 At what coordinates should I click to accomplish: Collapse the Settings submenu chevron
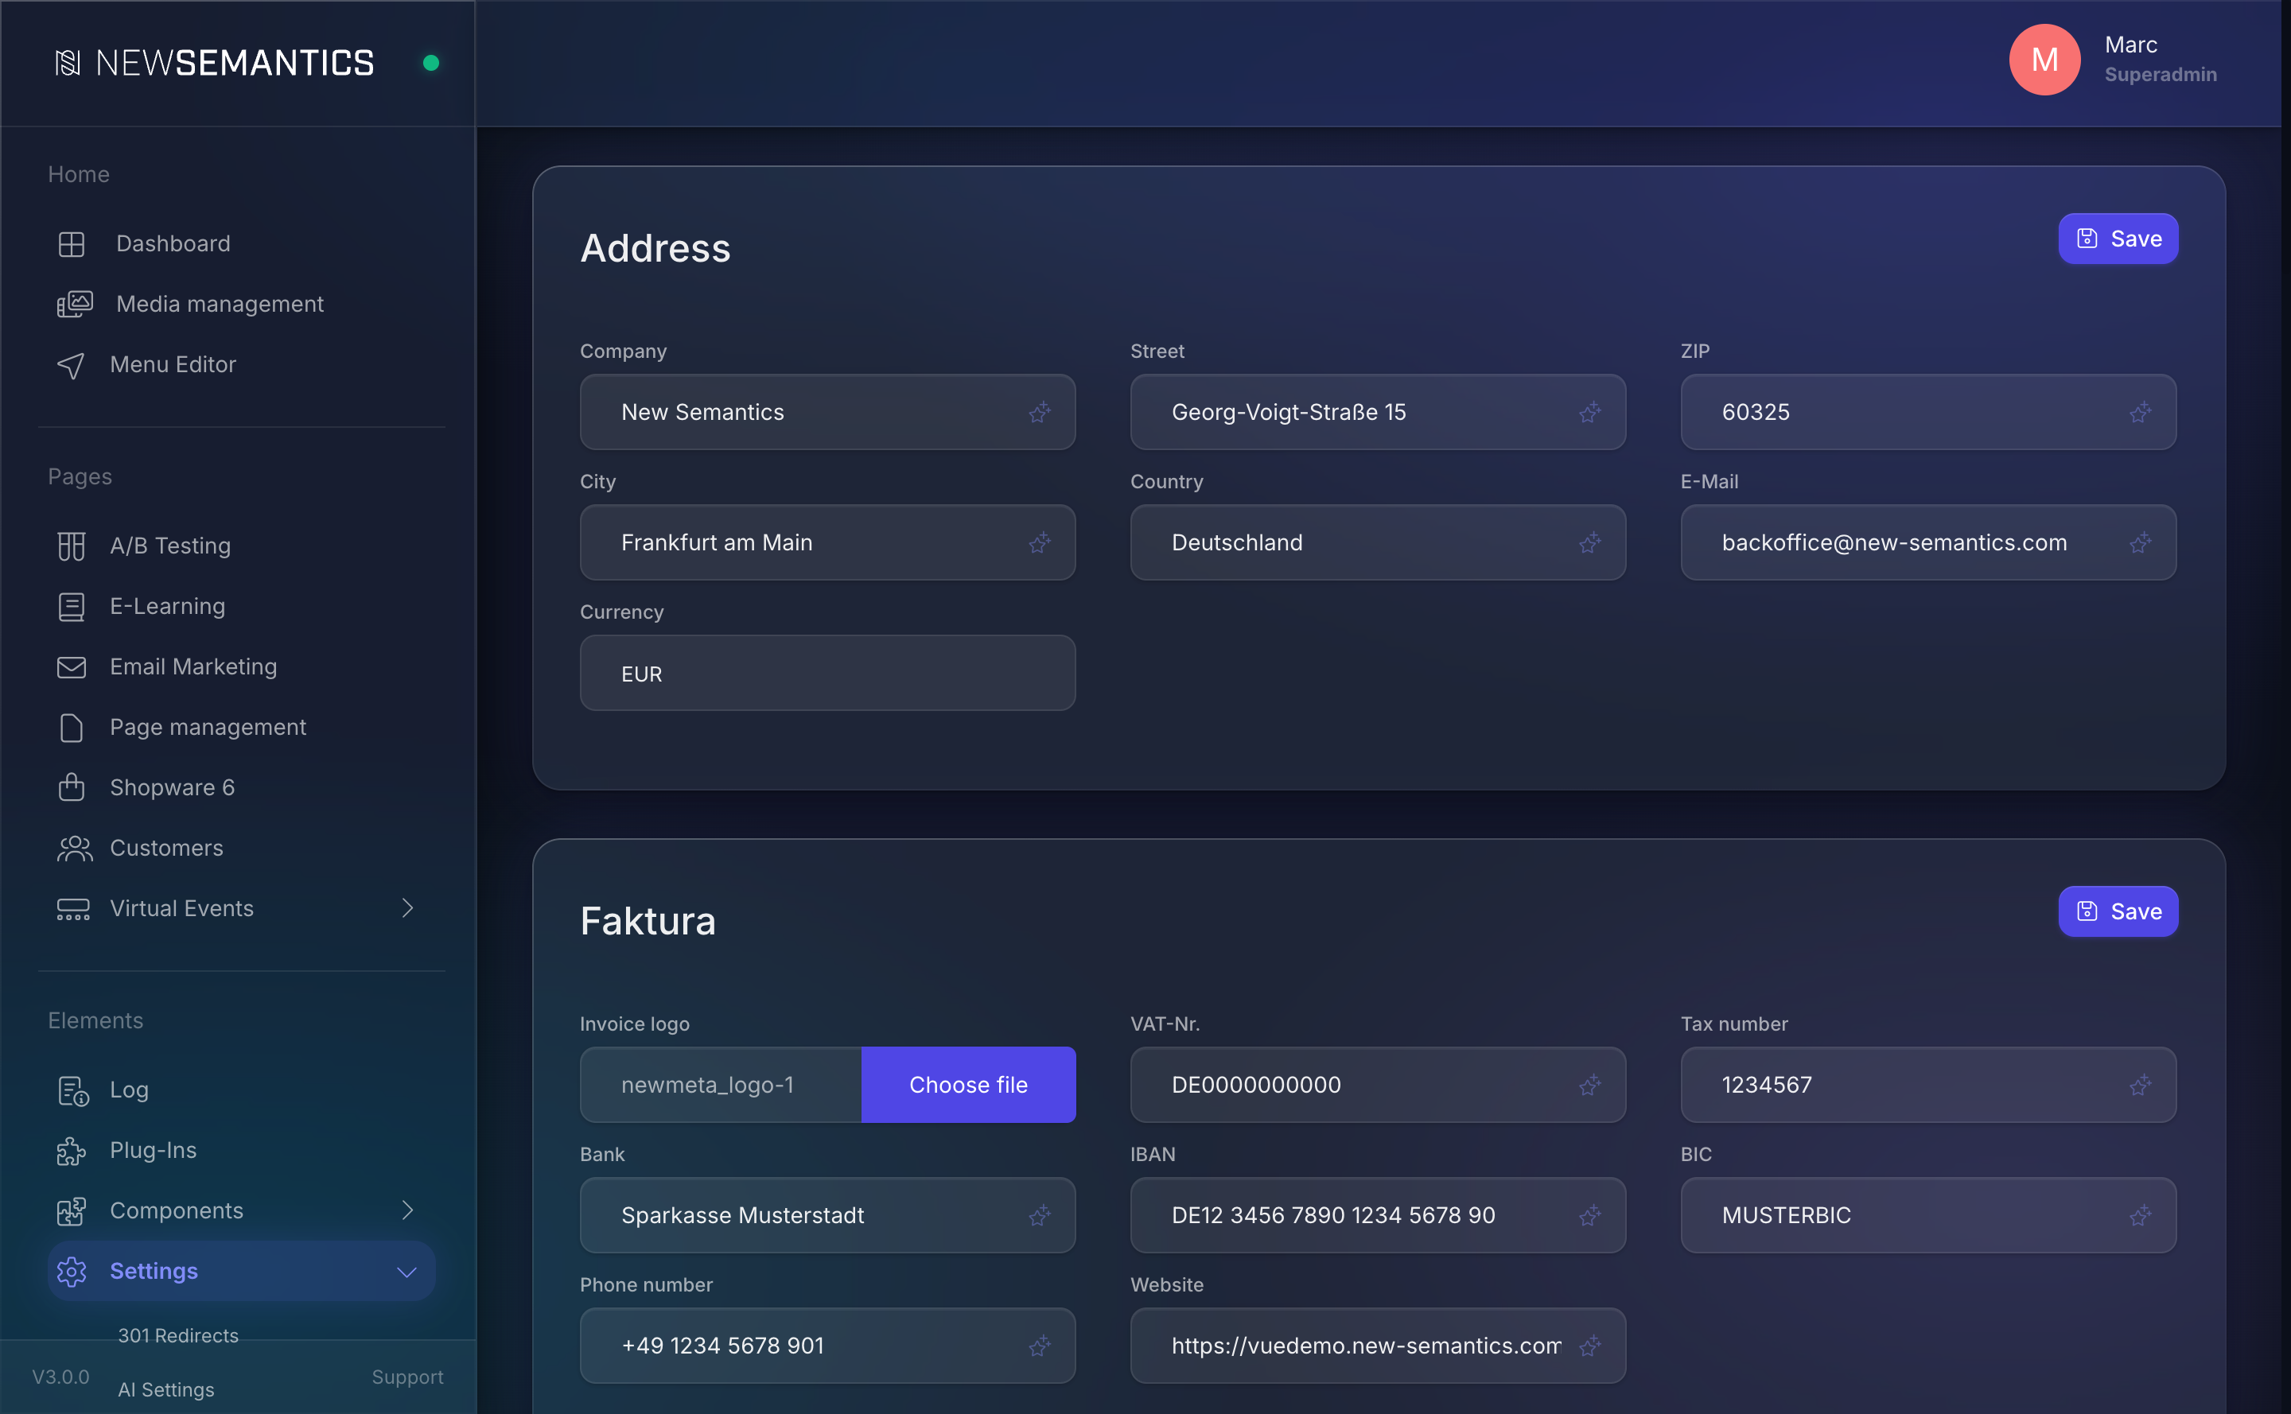[x=406, y=1272]
